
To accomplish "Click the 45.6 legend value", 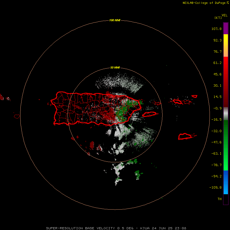I will [x=217, y=74].
